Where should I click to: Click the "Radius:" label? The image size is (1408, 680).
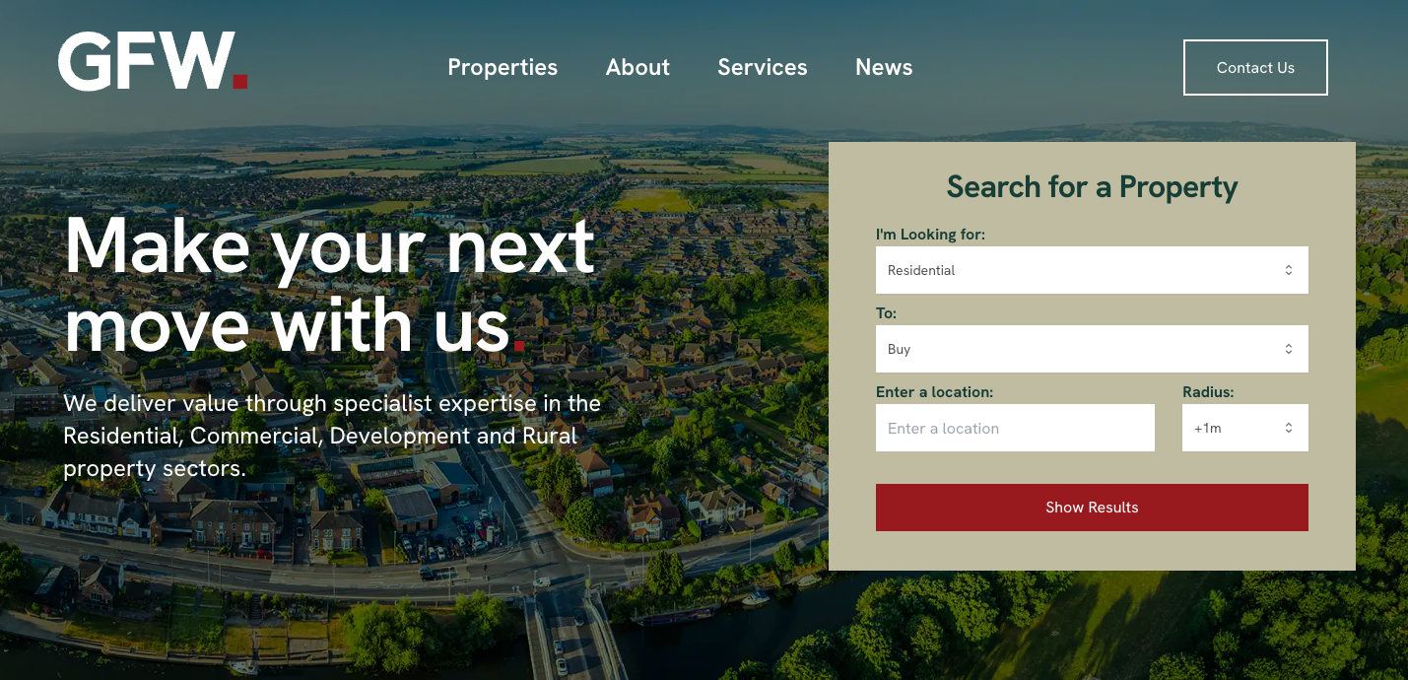pos(1208,392)
